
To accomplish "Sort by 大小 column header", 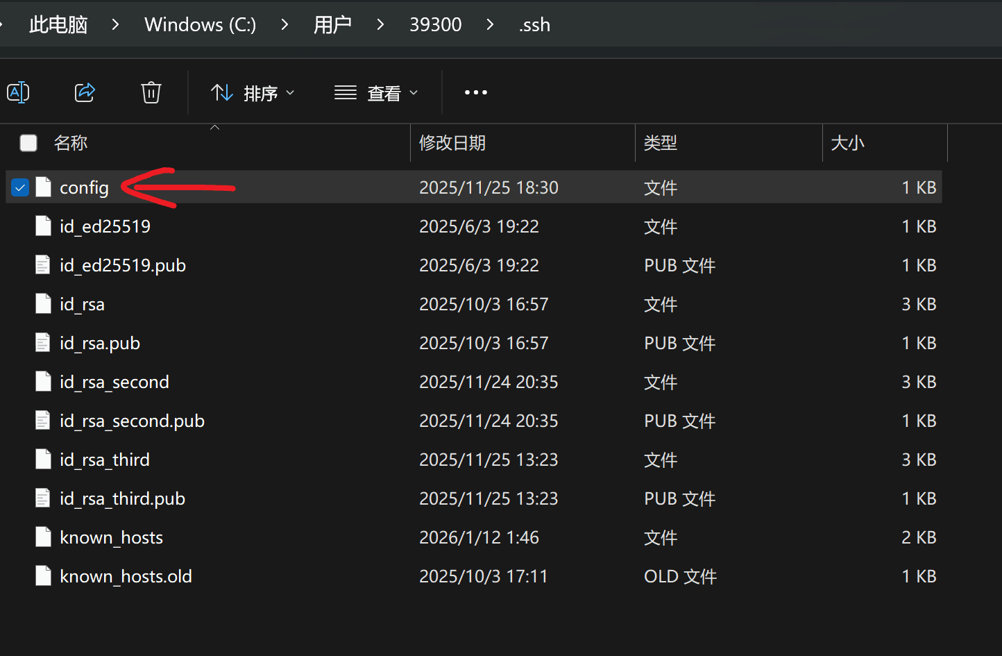I will 847,143.
